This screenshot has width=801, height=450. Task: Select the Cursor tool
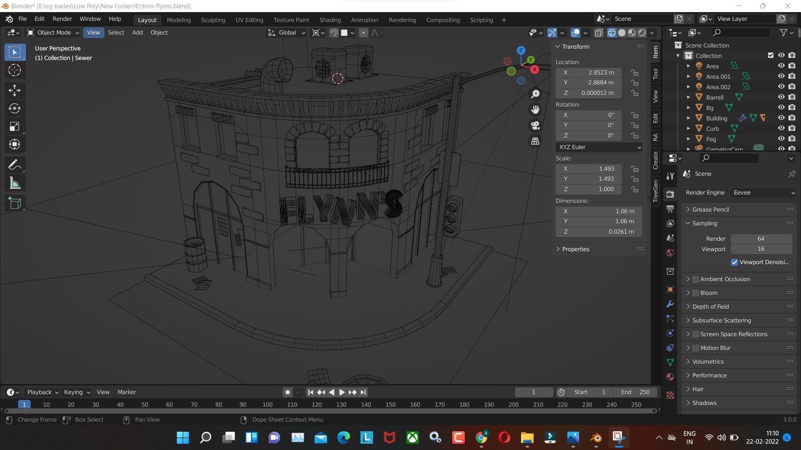(x=15, y=70)
